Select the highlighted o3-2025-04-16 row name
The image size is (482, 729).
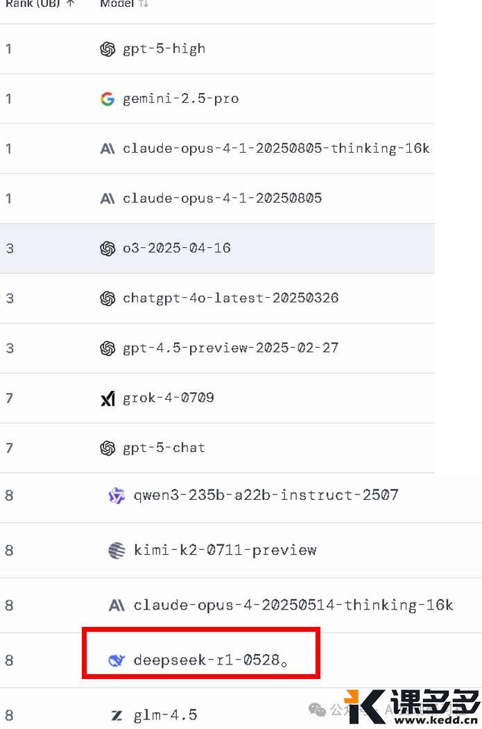coord(177,249)
